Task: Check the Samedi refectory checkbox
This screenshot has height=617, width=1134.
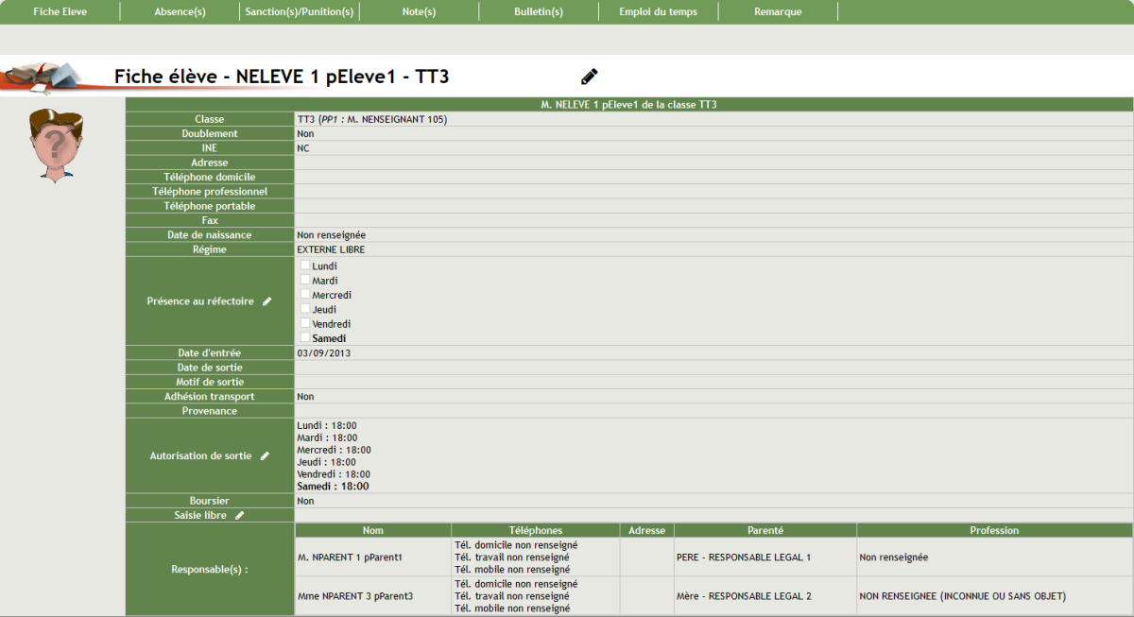Action: click(305, 337)
